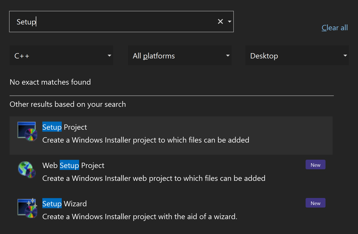
Task: Click the highlighted Setup text in results
Action: click(x=52, y=127)
